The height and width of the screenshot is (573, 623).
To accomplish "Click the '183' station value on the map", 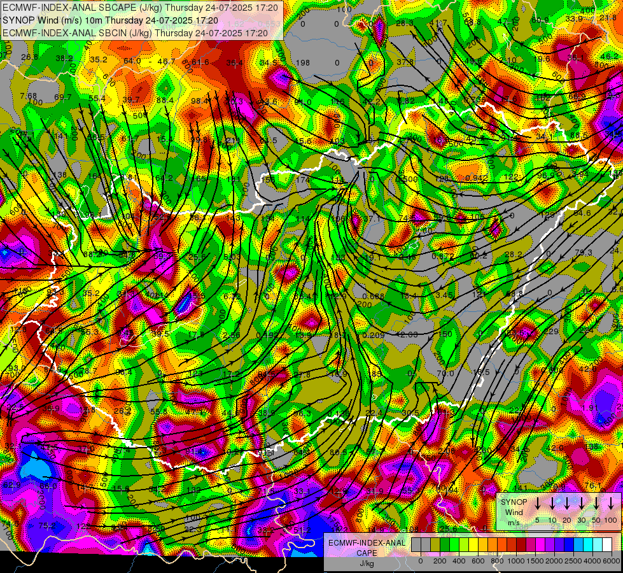I will (338, 258).
